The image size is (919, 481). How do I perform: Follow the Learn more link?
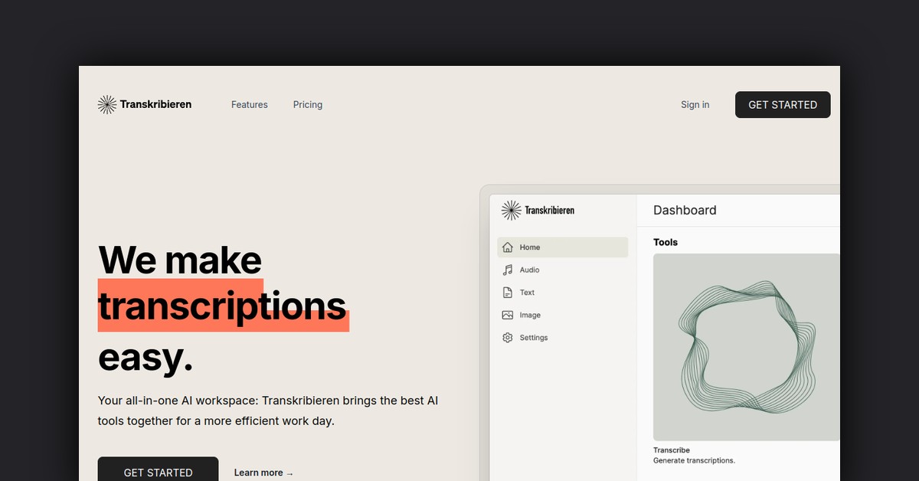[x=258, y=473]
